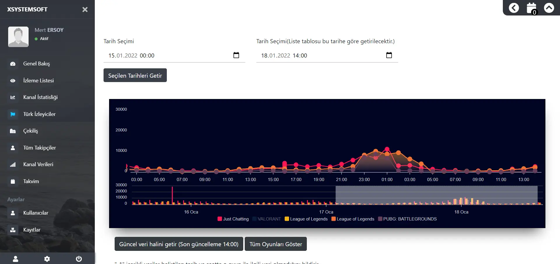Click Tüm Oyunları Göster button
560x264 pixels.
coord(276,244)
